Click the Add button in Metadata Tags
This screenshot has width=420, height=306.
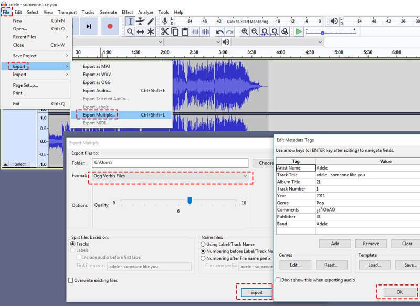335,244
